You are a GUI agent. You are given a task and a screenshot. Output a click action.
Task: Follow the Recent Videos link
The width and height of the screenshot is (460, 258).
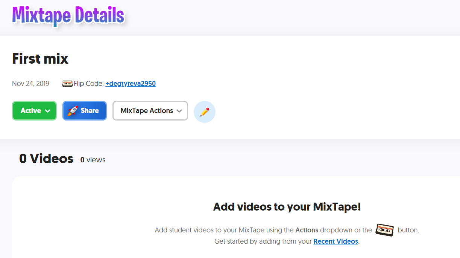coord(336,241)
